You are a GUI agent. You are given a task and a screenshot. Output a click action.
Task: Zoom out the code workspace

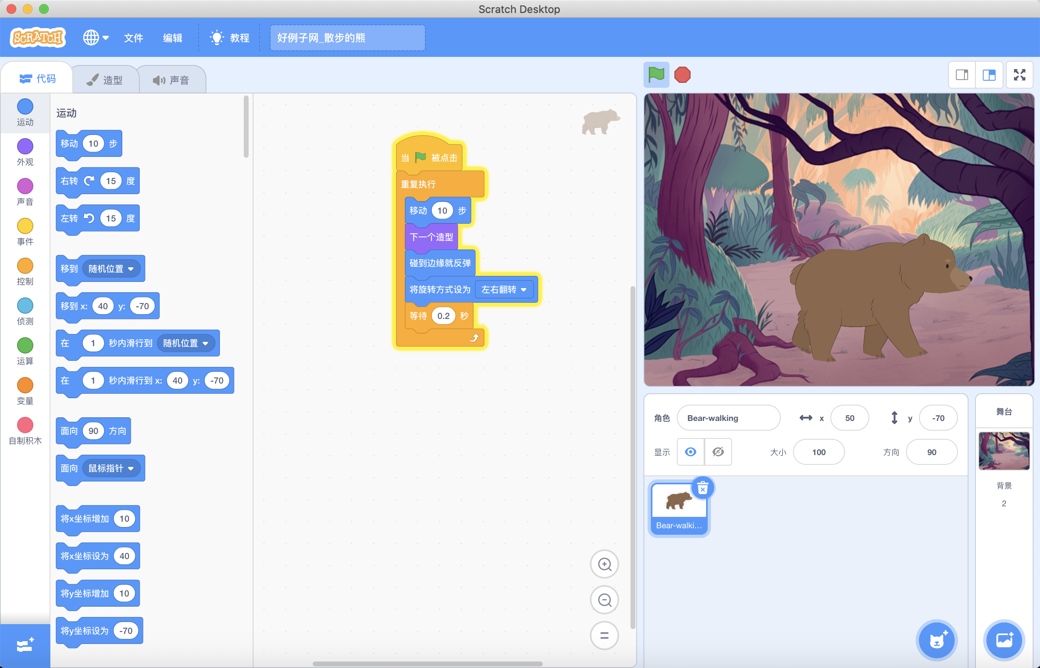(604, 600)
